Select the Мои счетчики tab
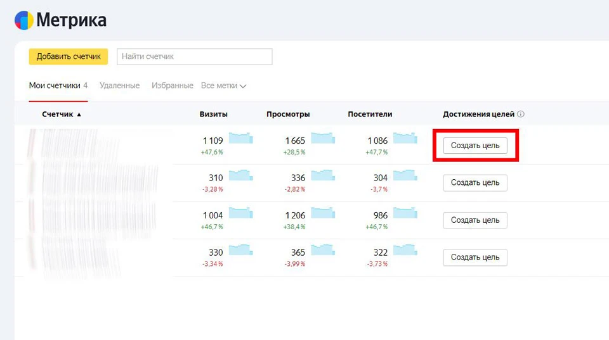The height and width of the screenshot is (340, 609). tap(58, 85)
